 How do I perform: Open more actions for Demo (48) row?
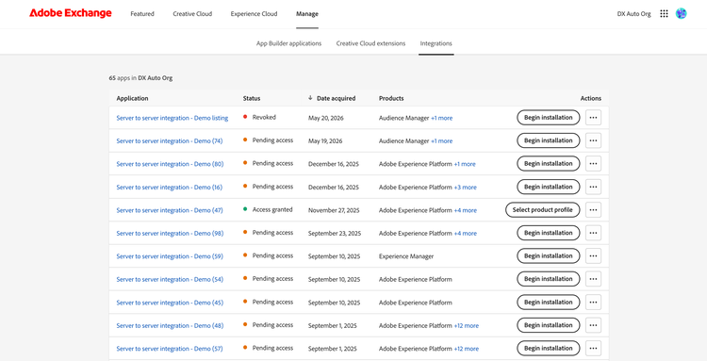pos(593,325)
